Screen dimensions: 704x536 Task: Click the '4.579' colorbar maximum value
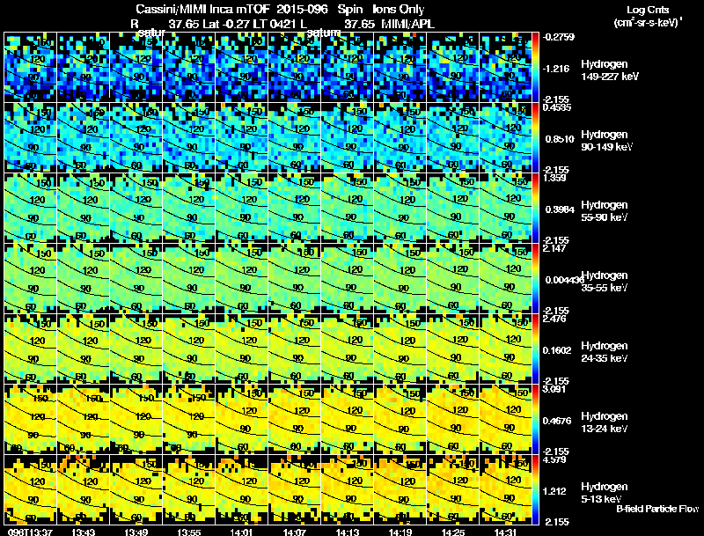pos(554,459)
